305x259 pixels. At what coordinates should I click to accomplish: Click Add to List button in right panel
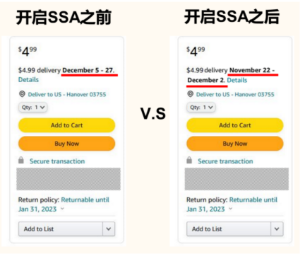(x=229, y=229)
